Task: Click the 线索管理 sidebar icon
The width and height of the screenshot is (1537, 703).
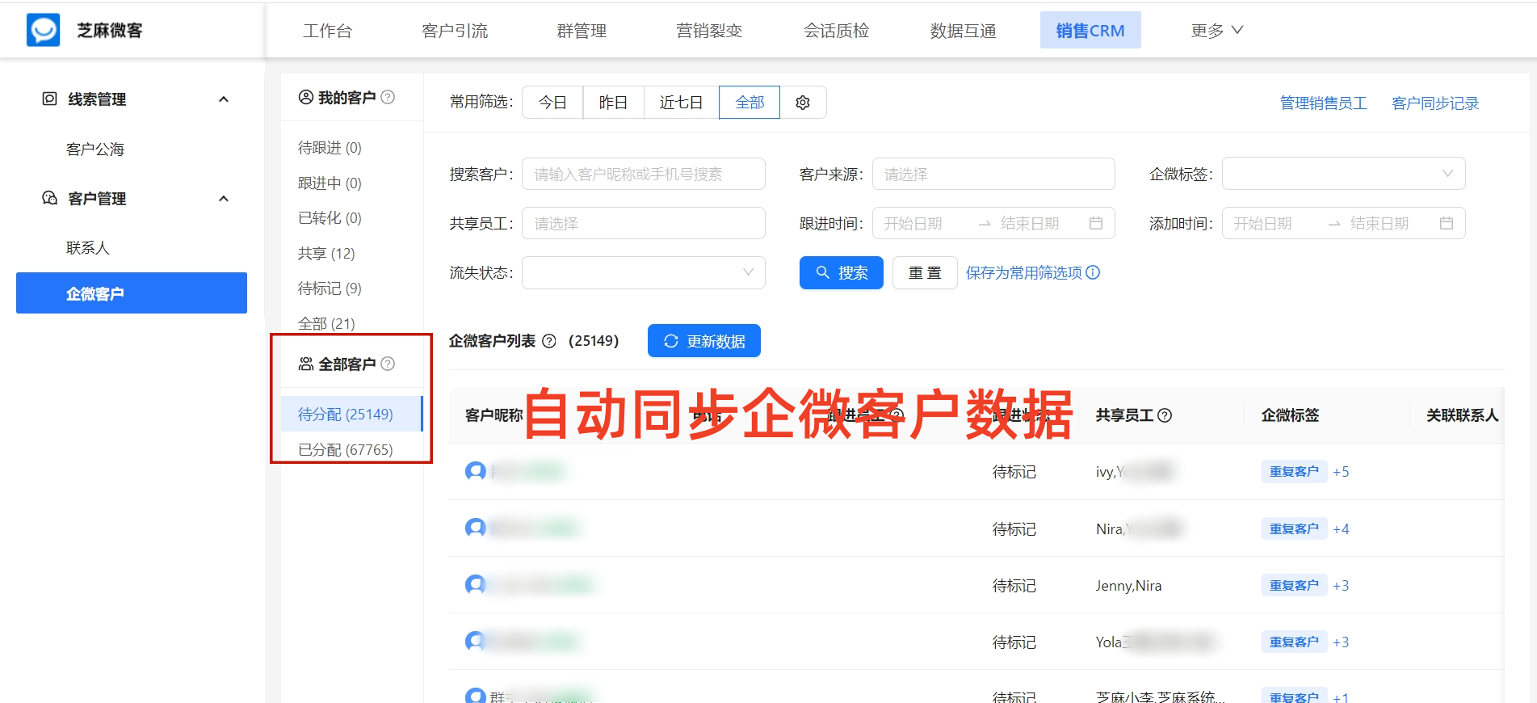Action: (x=49, y=99)
